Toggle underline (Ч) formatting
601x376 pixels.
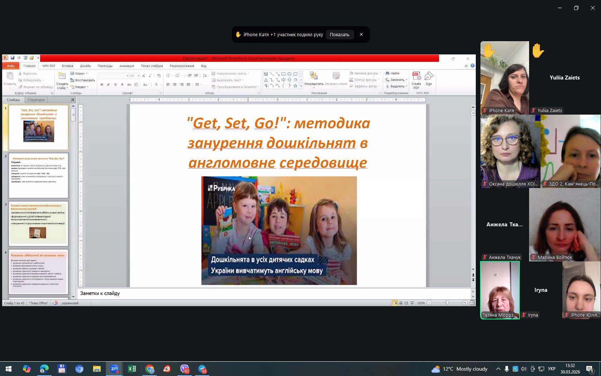[x=115, y=85]
